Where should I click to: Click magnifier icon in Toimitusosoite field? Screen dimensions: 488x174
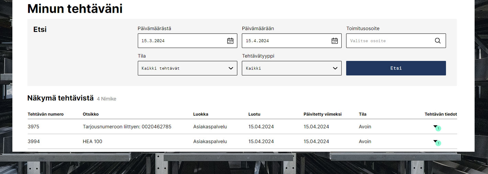[x=437, y=41]
